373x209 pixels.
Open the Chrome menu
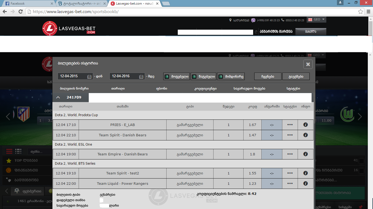(368, 11)
